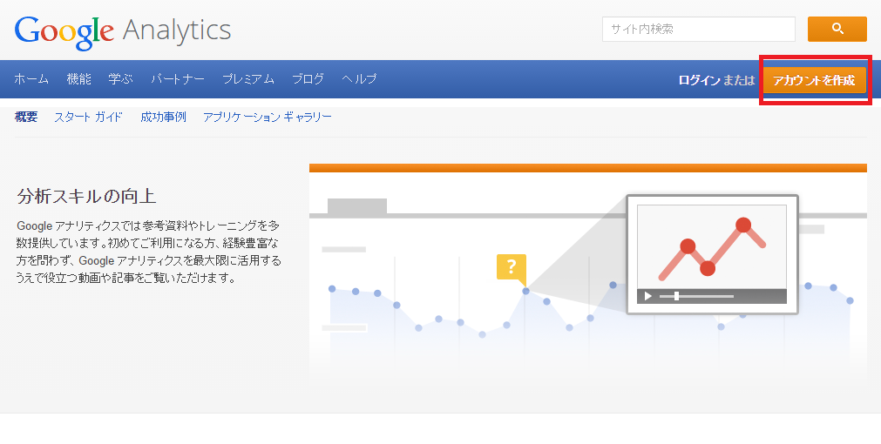Click the ログイン link
881x444 pixels.
click(699, 80)
